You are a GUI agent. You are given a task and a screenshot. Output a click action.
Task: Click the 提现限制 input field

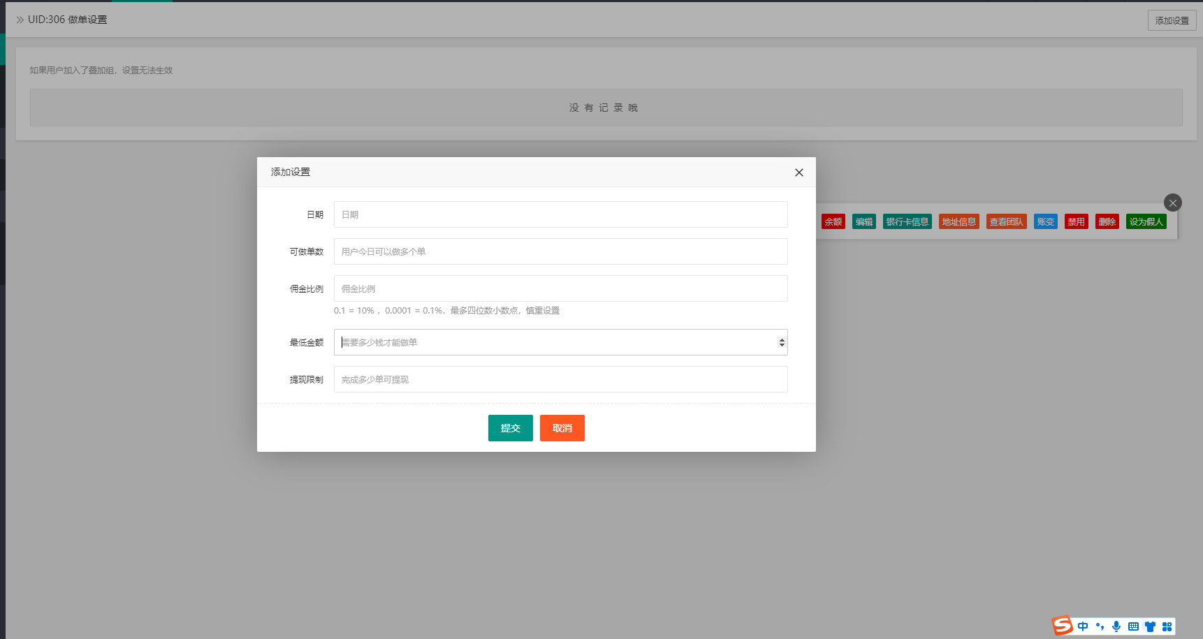pos(560,379)
